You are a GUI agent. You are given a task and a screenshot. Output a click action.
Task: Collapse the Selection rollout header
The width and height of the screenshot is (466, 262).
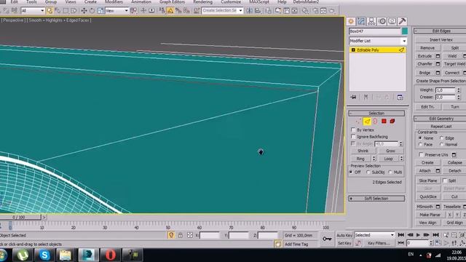[x=376, y=114]
